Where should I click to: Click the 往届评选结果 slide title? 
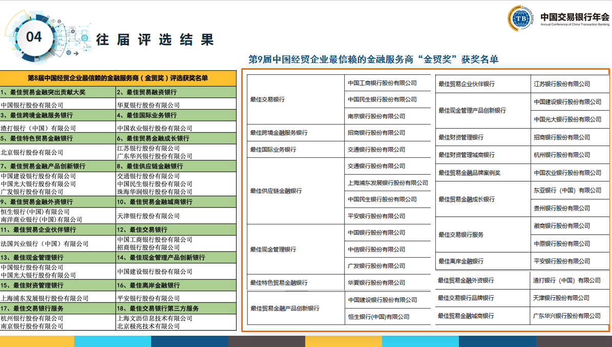pos(155,39)
